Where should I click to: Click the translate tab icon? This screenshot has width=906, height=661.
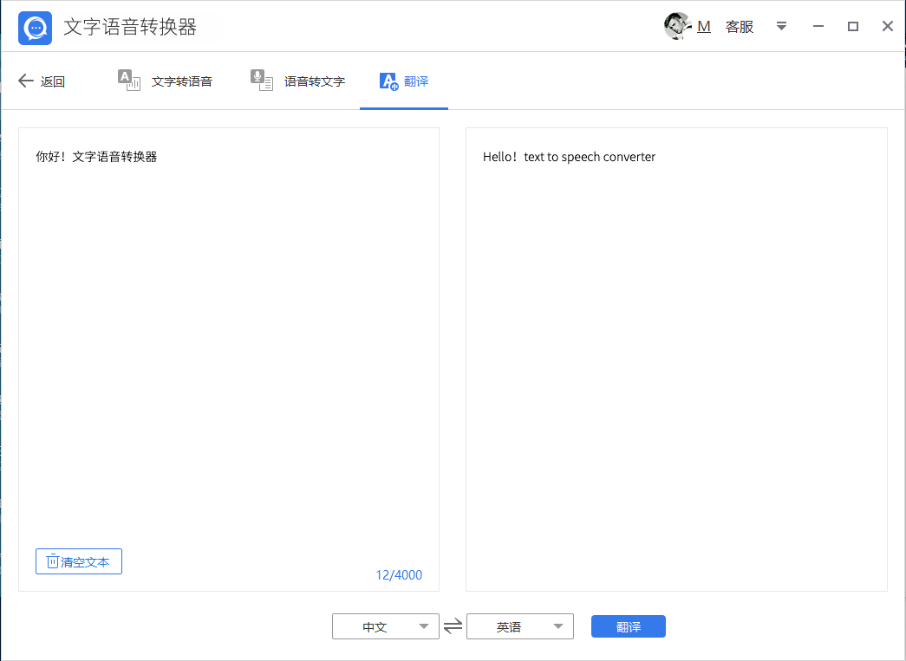coord(389,81)
